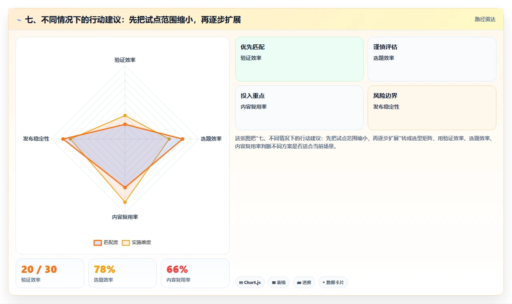The width and height of the screenshot is (512, 304).
Task: Click the 进度 tag icon
Action: pos(299,282)
